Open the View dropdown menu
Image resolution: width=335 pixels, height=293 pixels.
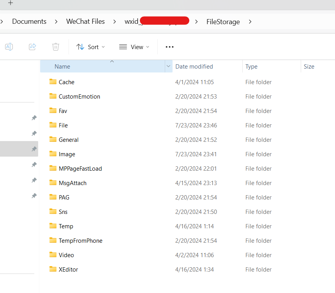tap(134, 47)
